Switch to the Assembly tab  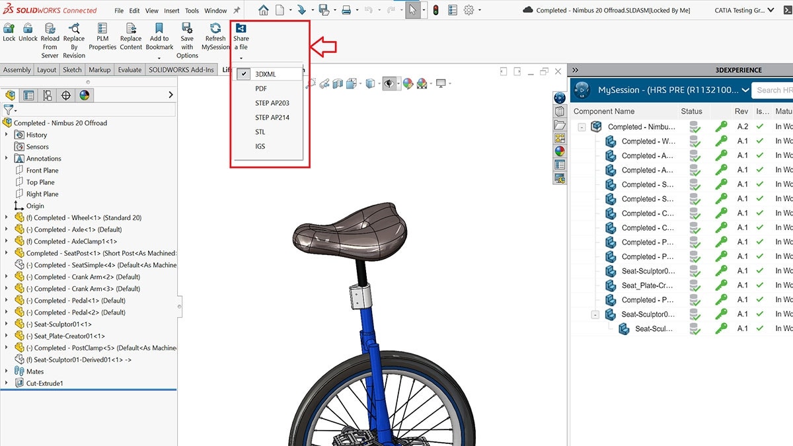pos(17,70)
